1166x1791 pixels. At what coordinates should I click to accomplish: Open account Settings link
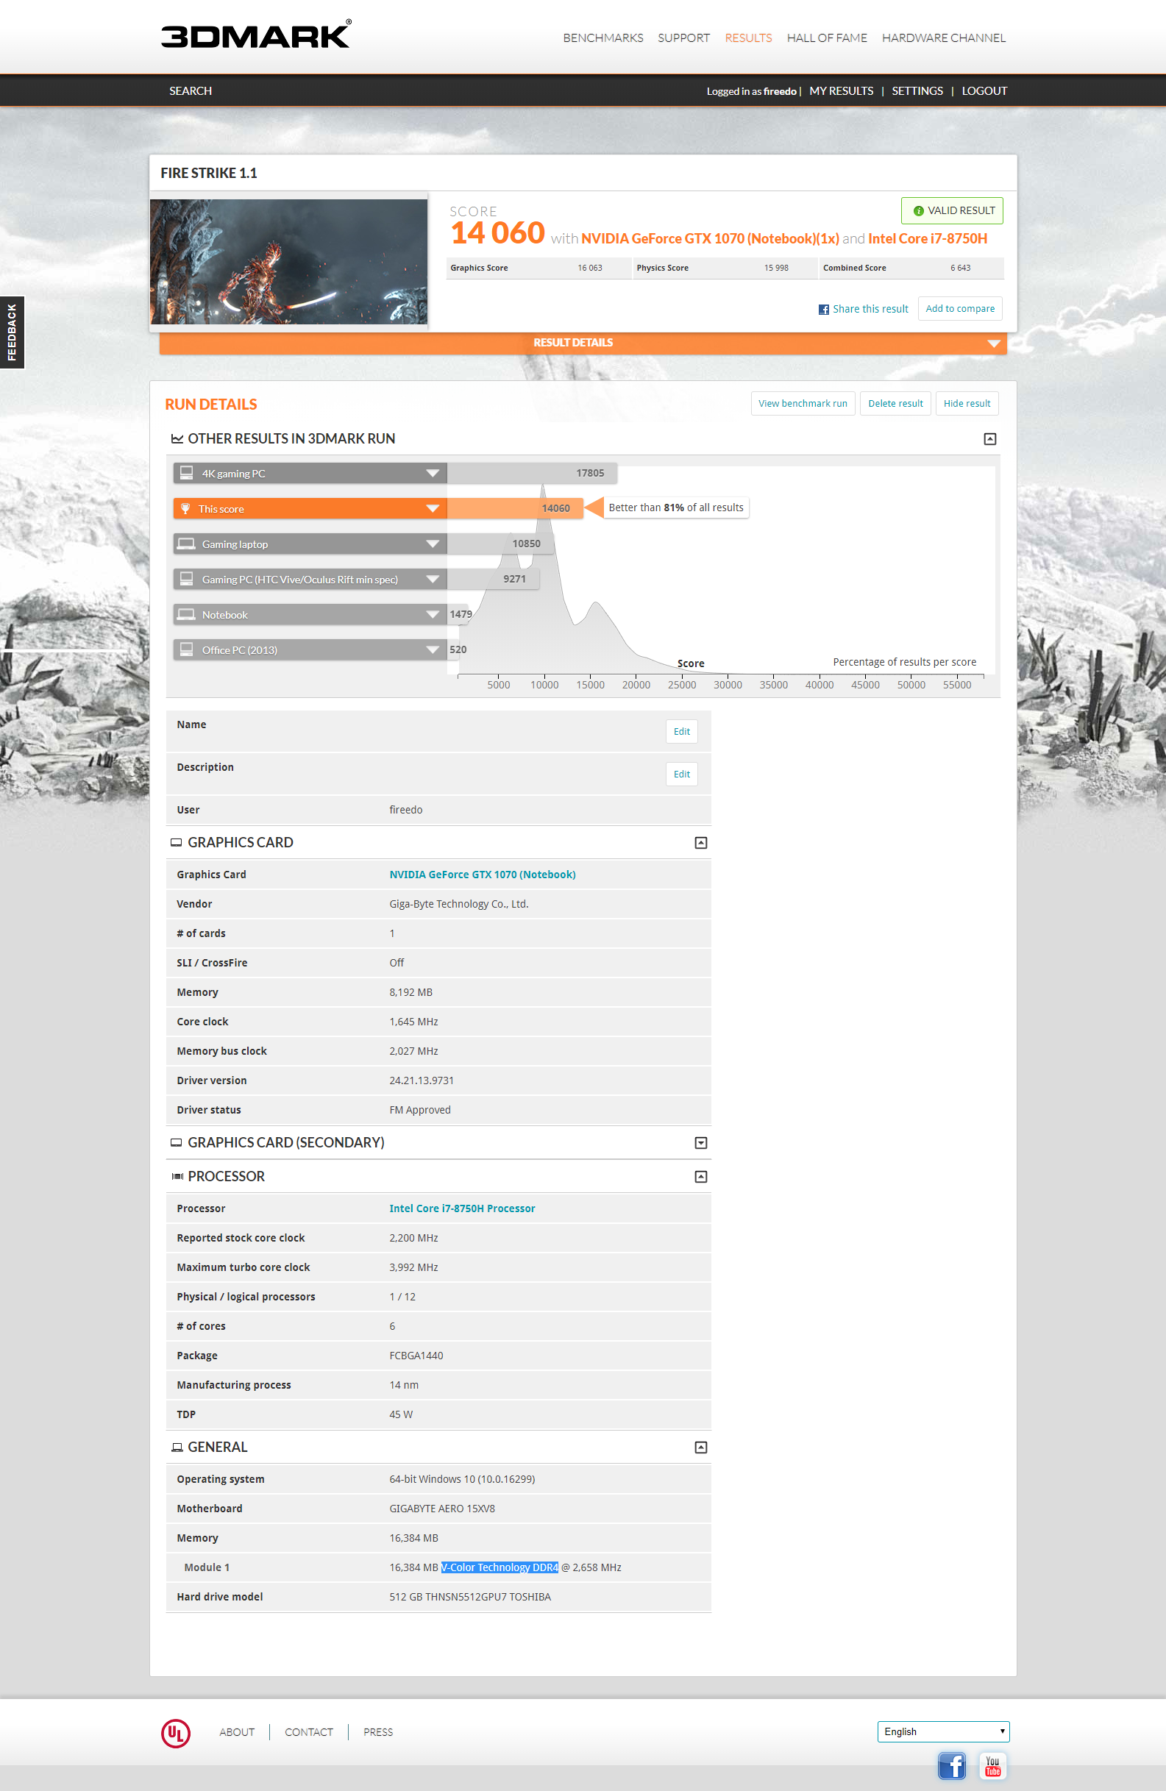(917, 91)
